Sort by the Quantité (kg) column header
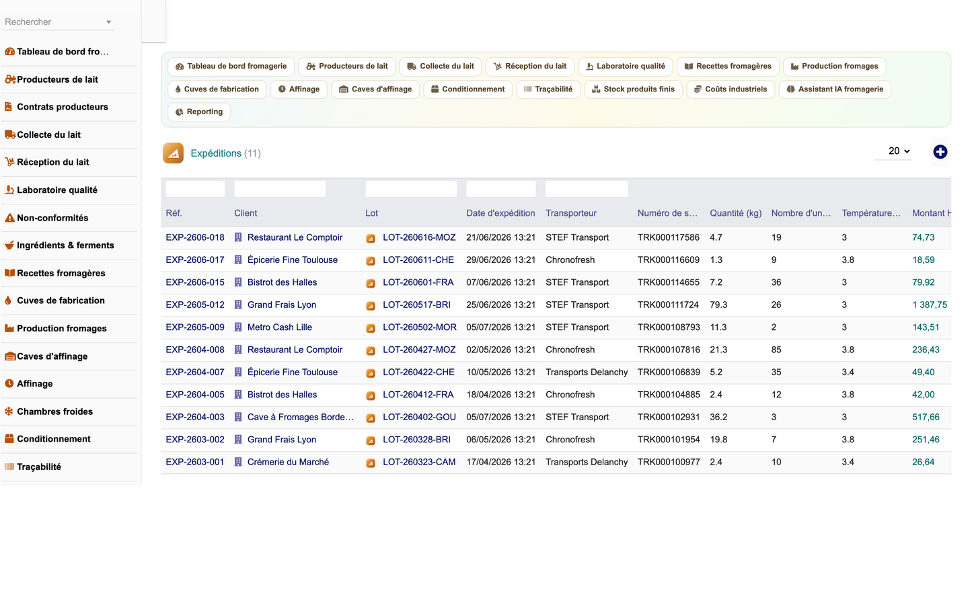972x601 pixels. [x=736, y=213]
